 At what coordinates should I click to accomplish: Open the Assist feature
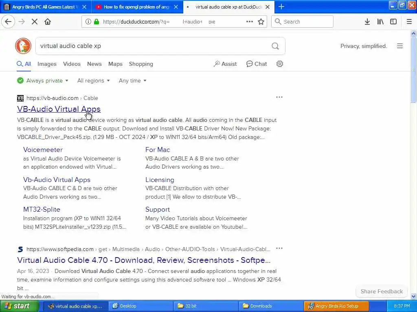tap(225, 64)
